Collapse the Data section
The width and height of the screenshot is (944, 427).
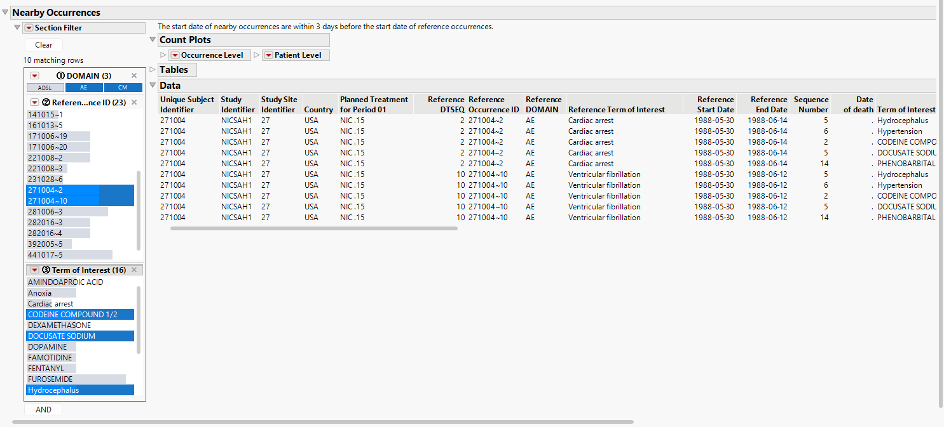[153, 86]
